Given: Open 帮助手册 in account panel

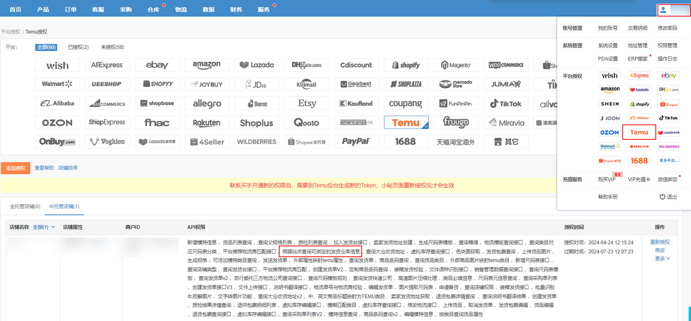Looking at the screenshot, I should [608, 197].
